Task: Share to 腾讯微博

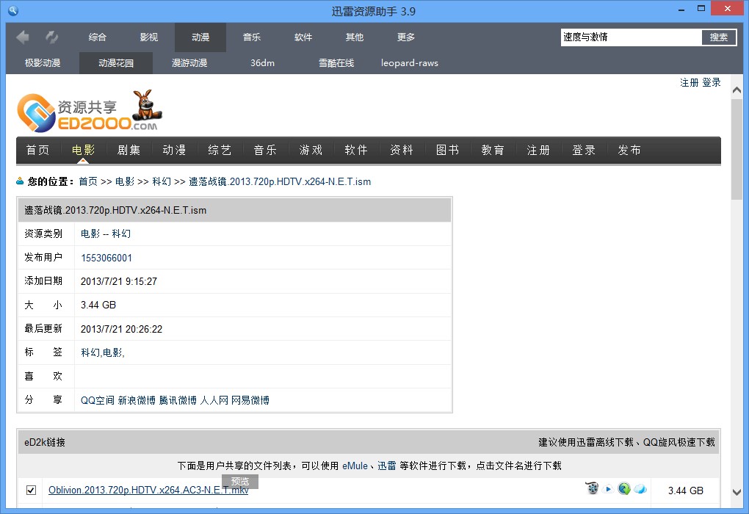Action: (x=178, y=400)
